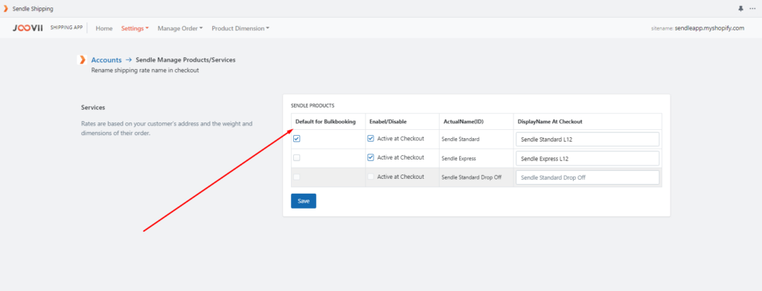This screenshot has width=762, height=291.
Task: Open the Accounts breadcrumb link
Action: 106,60
